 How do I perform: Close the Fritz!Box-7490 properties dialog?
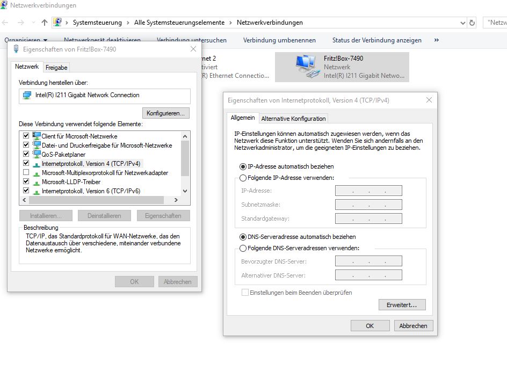pos(193,49)
